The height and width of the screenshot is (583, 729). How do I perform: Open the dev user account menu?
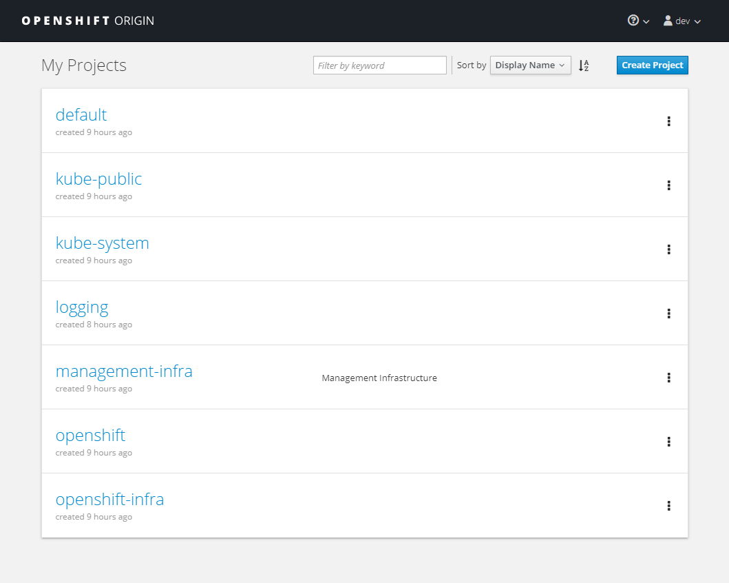(x=682, y=21)
